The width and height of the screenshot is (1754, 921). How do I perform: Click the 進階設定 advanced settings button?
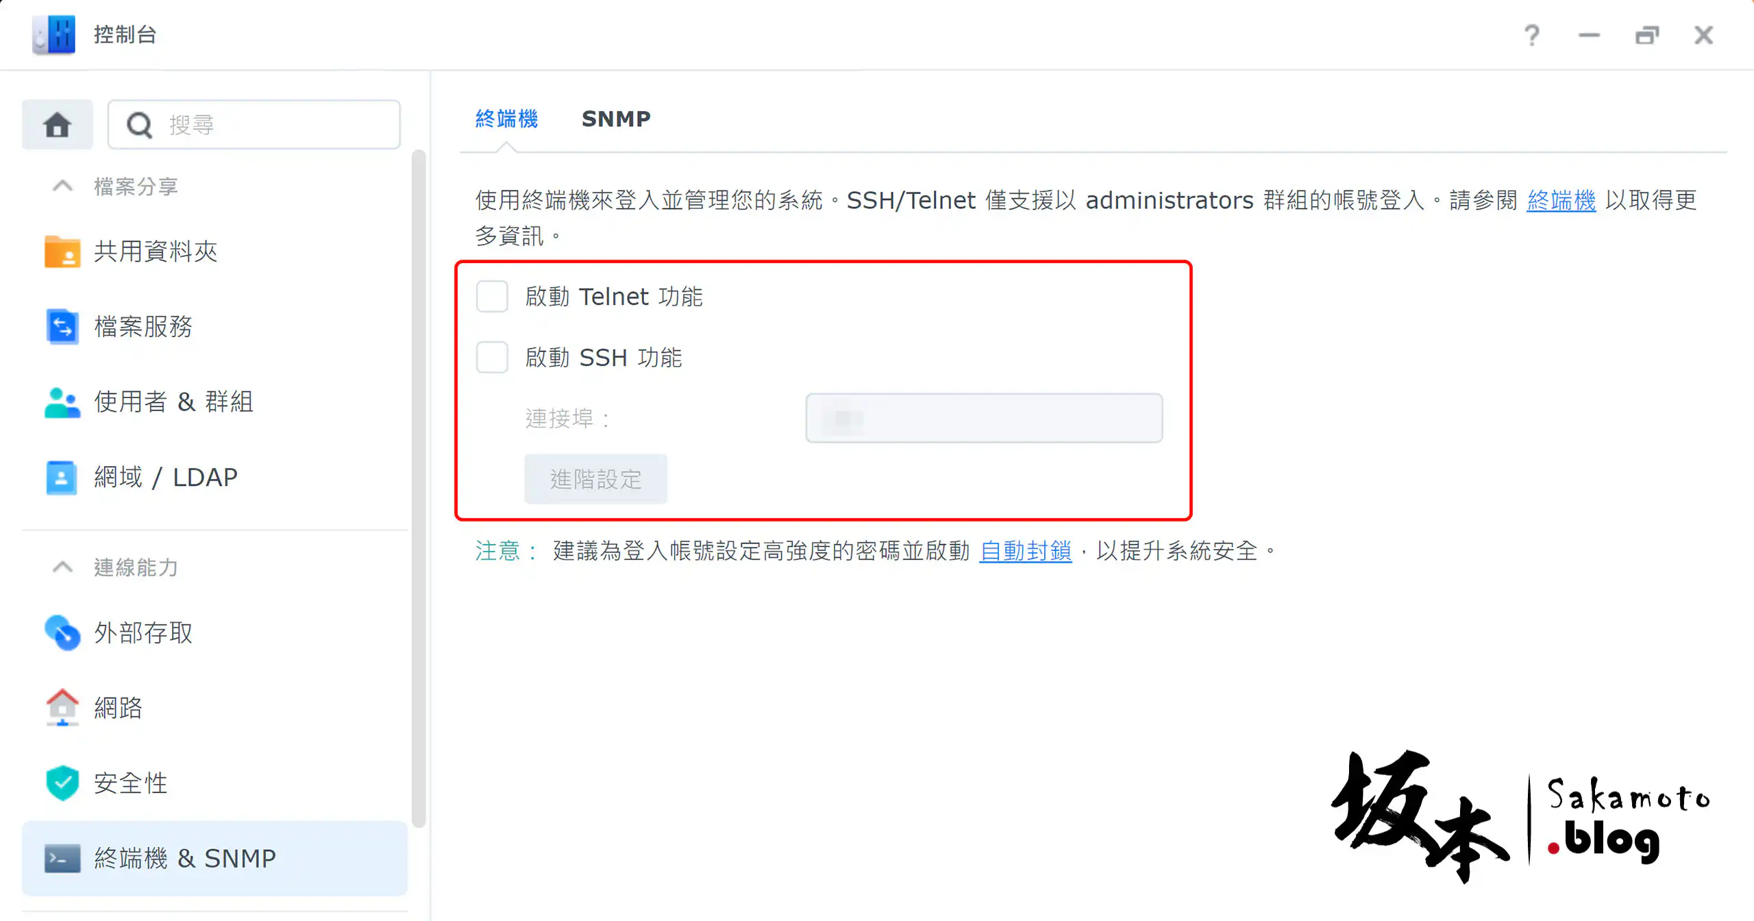coord(595,479)
